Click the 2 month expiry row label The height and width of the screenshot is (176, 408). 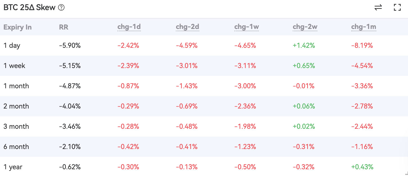pyautogui.click(x=16, y=106)
